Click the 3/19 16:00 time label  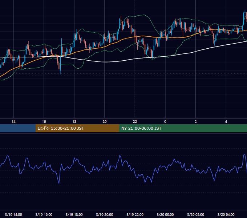[x=44, y=214]
